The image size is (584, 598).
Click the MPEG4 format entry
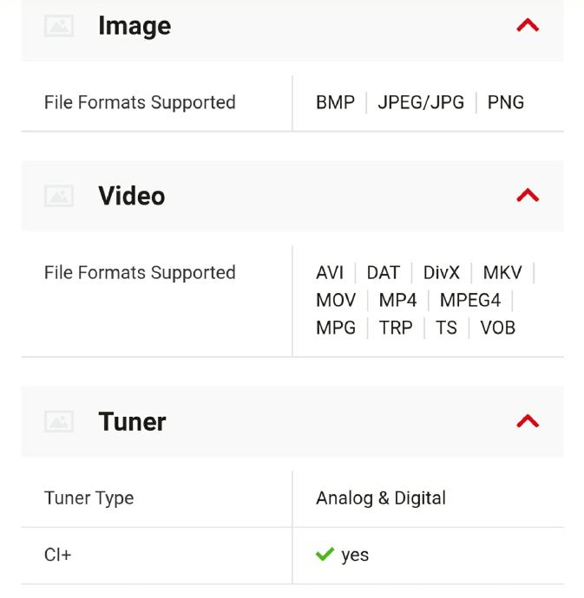pos(470,300)
